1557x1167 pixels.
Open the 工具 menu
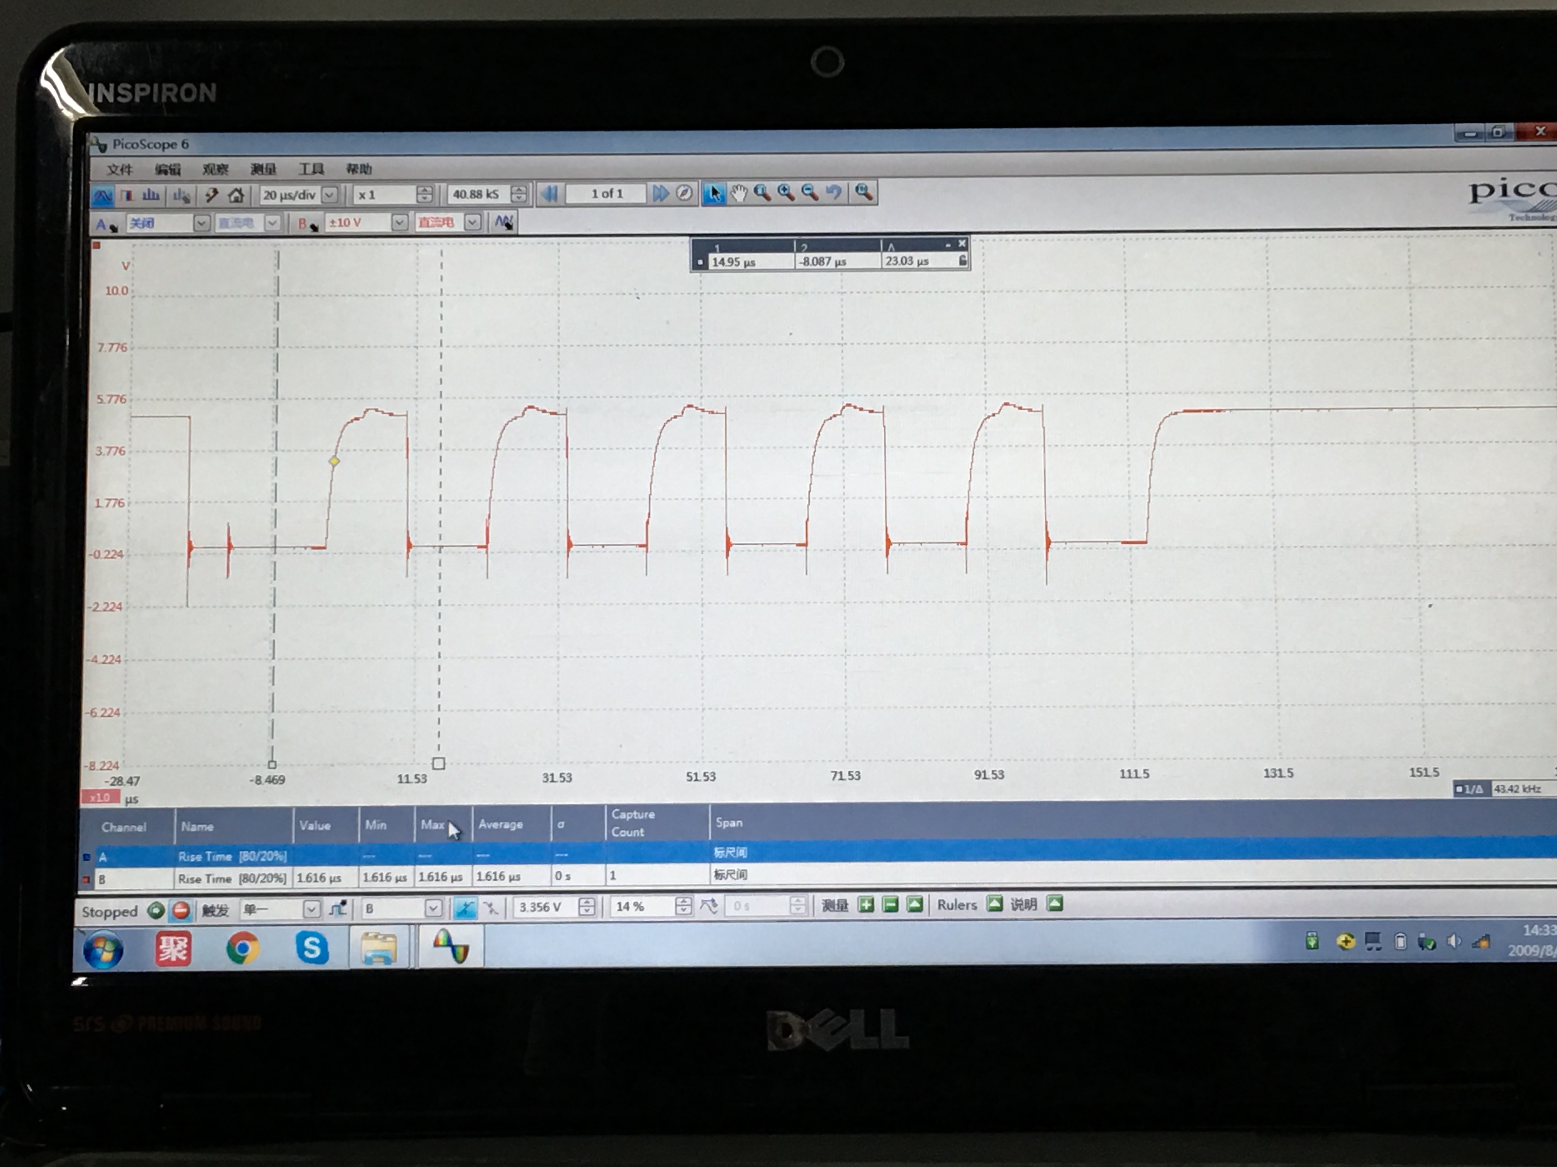[310, 169]
